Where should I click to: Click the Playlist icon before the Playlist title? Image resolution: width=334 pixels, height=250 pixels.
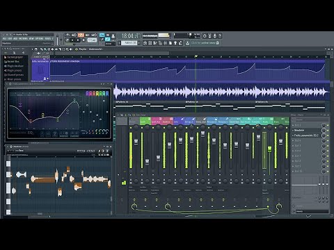77,49
